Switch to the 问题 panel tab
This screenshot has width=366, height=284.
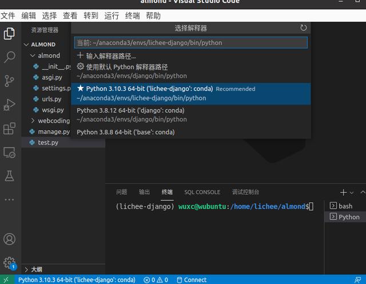pyautogui.click(x=122, y=192)
